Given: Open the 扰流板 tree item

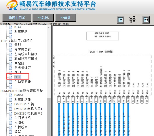Looking at the screenshot, I should (x=19, y=122).
